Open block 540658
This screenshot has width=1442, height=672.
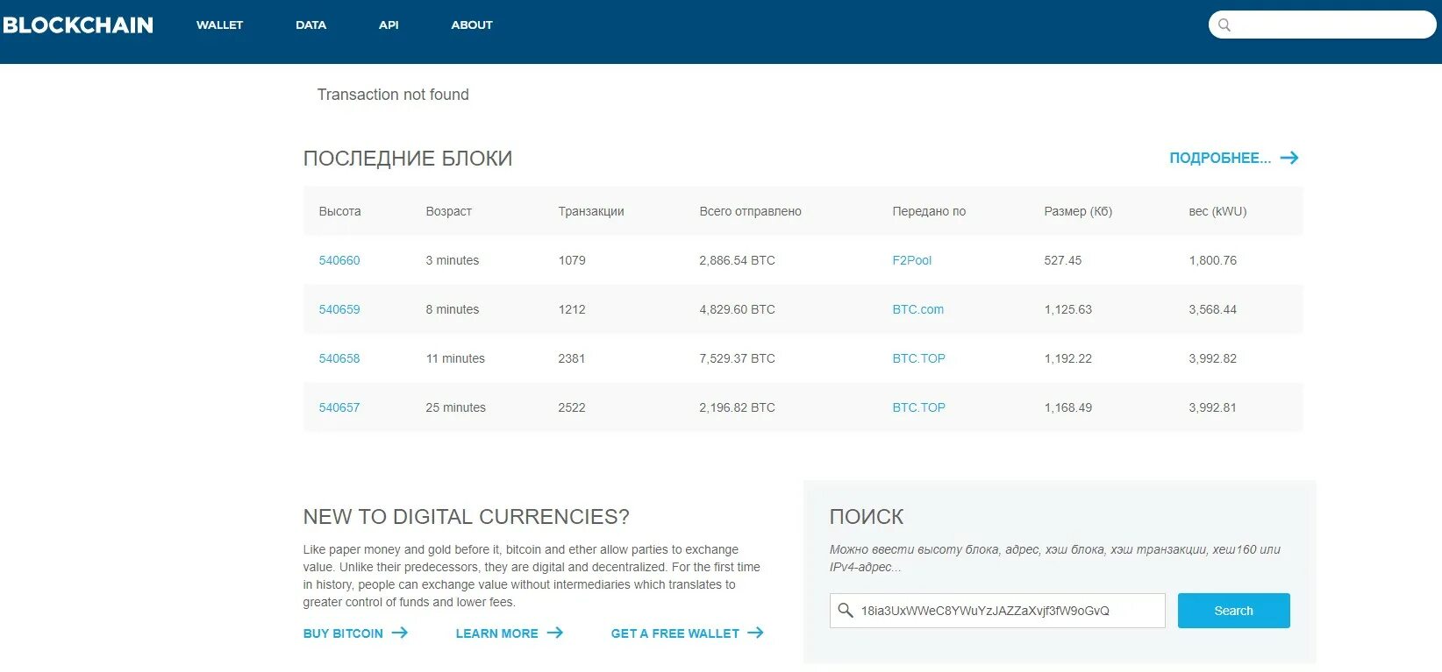click(x=339, y=358)
